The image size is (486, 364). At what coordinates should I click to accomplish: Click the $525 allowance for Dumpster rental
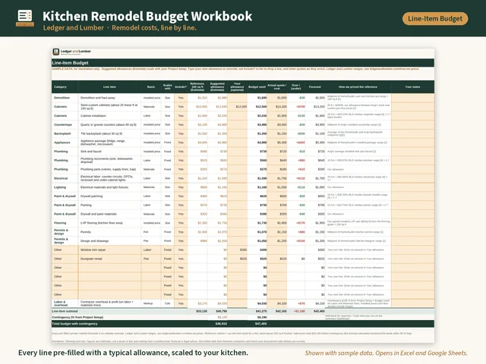[238, 259]
